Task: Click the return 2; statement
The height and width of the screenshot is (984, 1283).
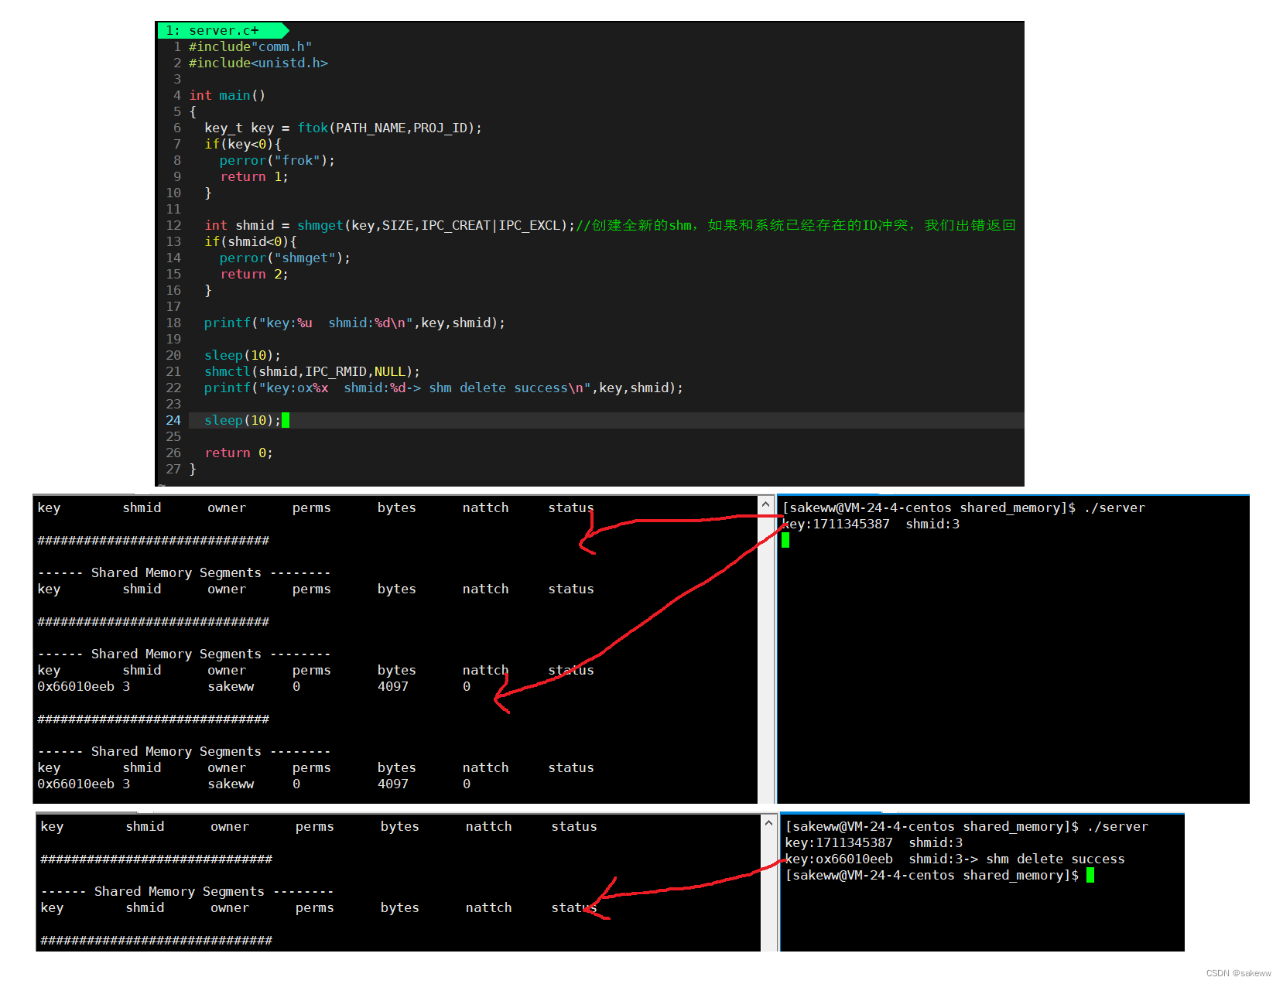Action: [x=254, y=274]
